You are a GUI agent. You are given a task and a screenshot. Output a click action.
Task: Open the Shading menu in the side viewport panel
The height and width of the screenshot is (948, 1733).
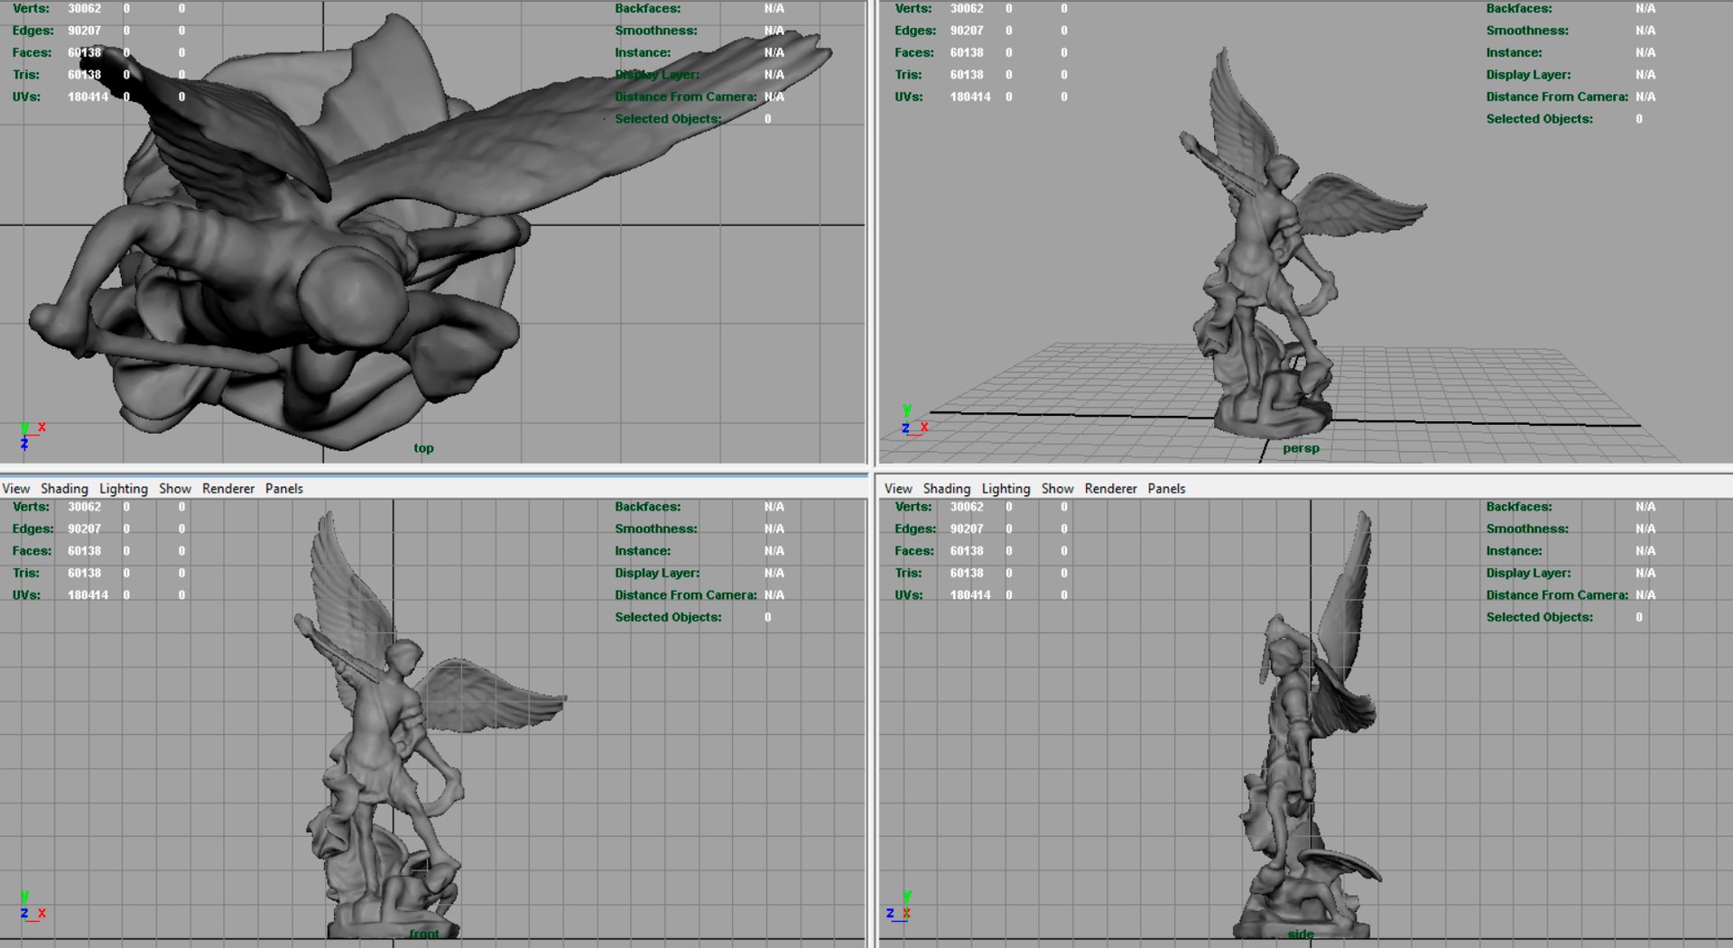coord(947,488)
